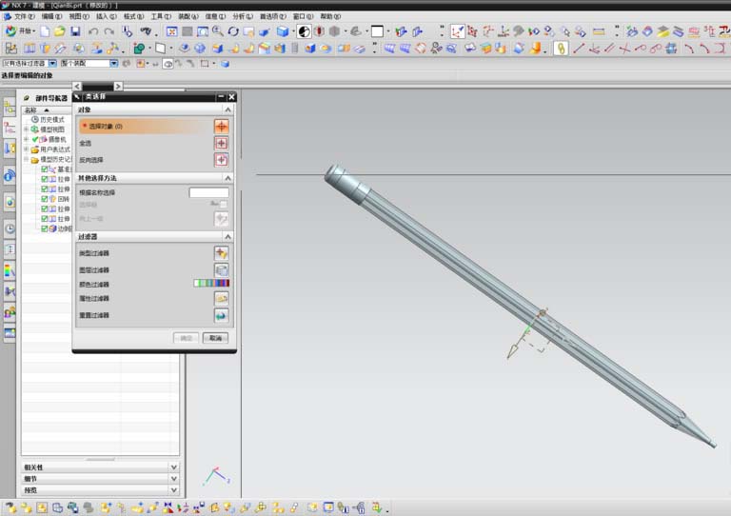
Task: Click the Cancel (取消) button in dialog
Action: click(215, 338)
